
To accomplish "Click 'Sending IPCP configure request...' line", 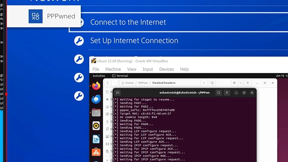I will point(146,145).
